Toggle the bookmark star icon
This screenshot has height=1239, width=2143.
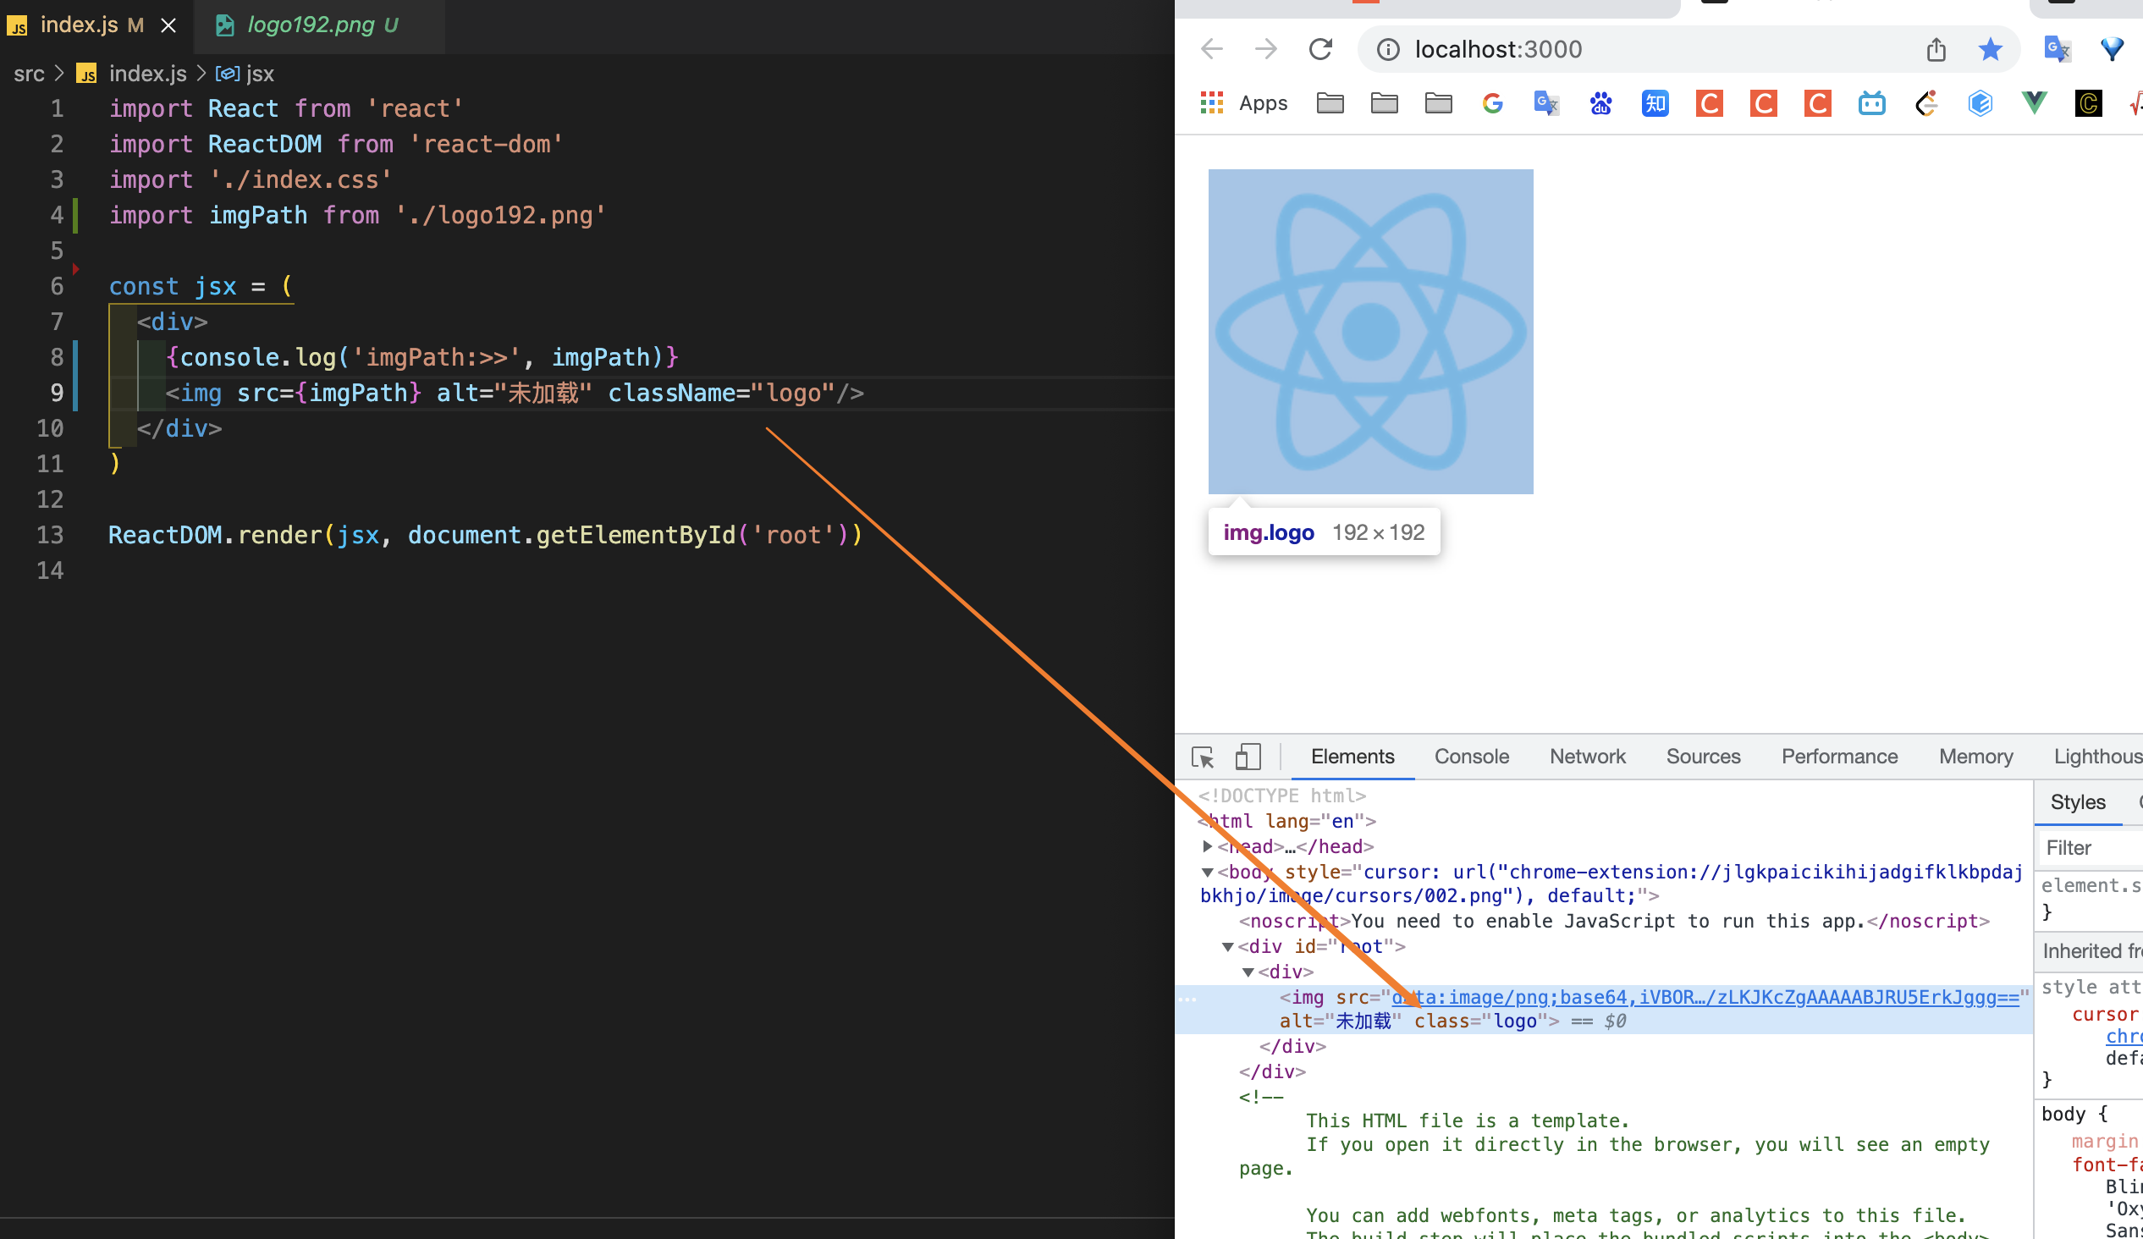pos(1991,49)
